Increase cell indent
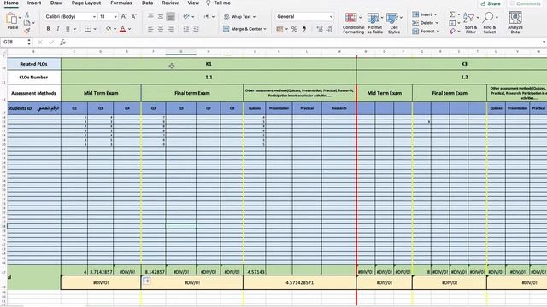The height and width of the screenshot is (307, 547). [196, 29]
